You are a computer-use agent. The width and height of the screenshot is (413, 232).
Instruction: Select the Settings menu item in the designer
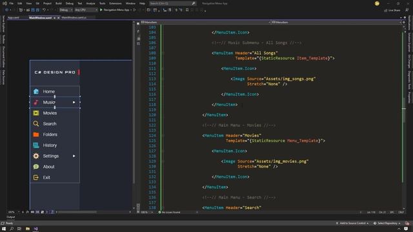click(x=55, y=156)
